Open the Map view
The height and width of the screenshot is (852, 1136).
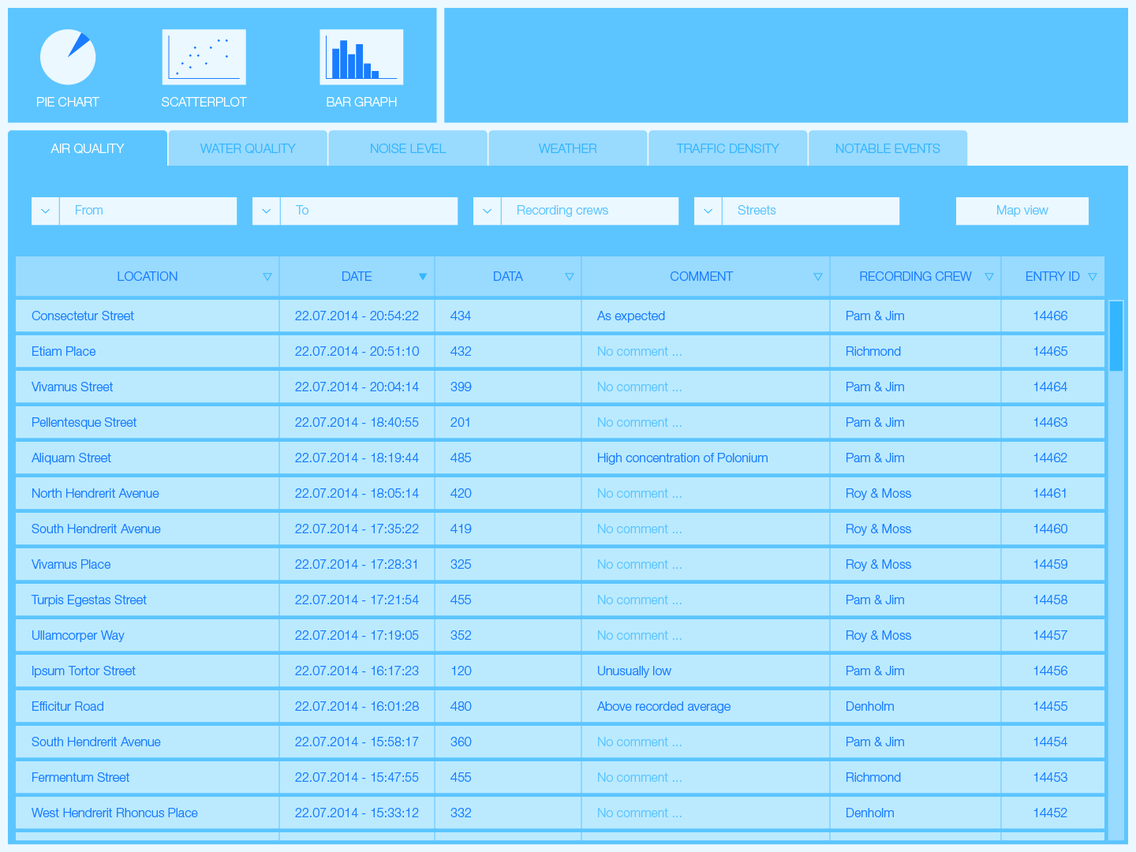point(1022,211)
